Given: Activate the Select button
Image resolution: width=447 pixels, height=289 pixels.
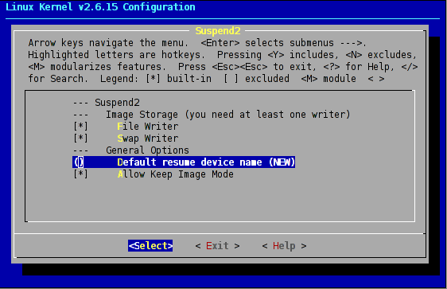Looking at the screenshot, I should tap(150, 246).
